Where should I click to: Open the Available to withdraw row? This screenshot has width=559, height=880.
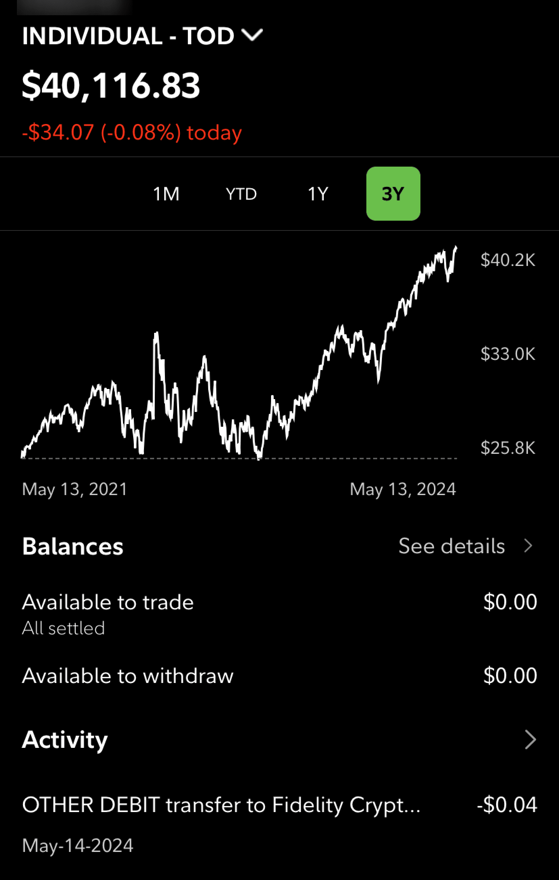279,675
